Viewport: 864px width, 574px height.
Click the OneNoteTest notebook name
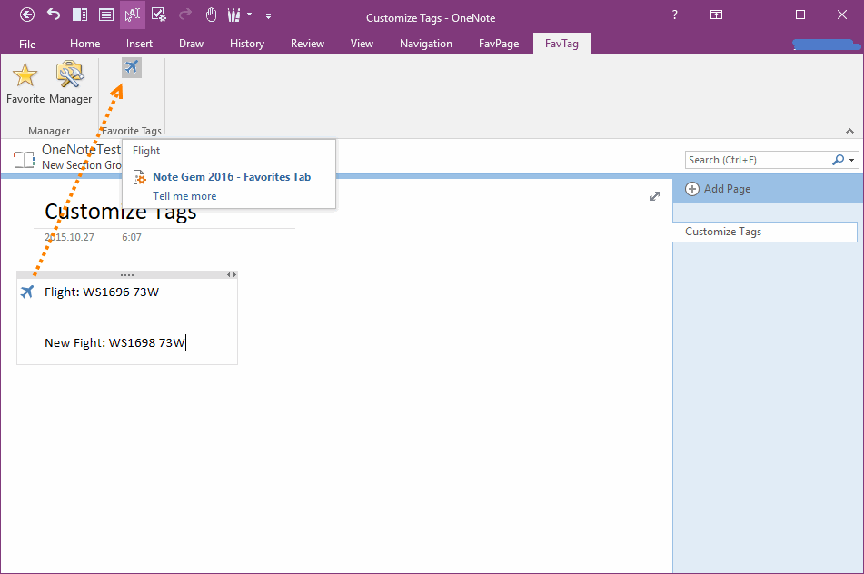pyautogui.click(x=81, y=149)
